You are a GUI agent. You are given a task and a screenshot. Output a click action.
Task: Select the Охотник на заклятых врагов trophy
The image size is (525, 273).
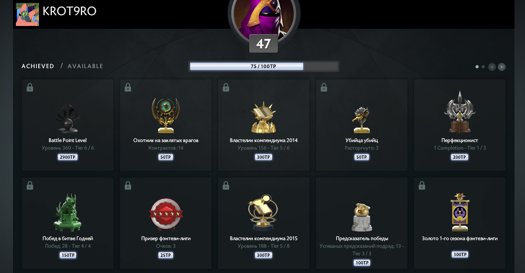pos(166,115)
